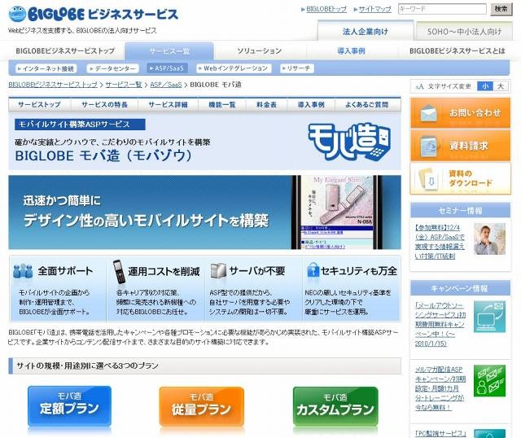This screenshot has width=521, height=438.
Task: Open the よくあるご質問 service tab
Action: tap(367, 105)
